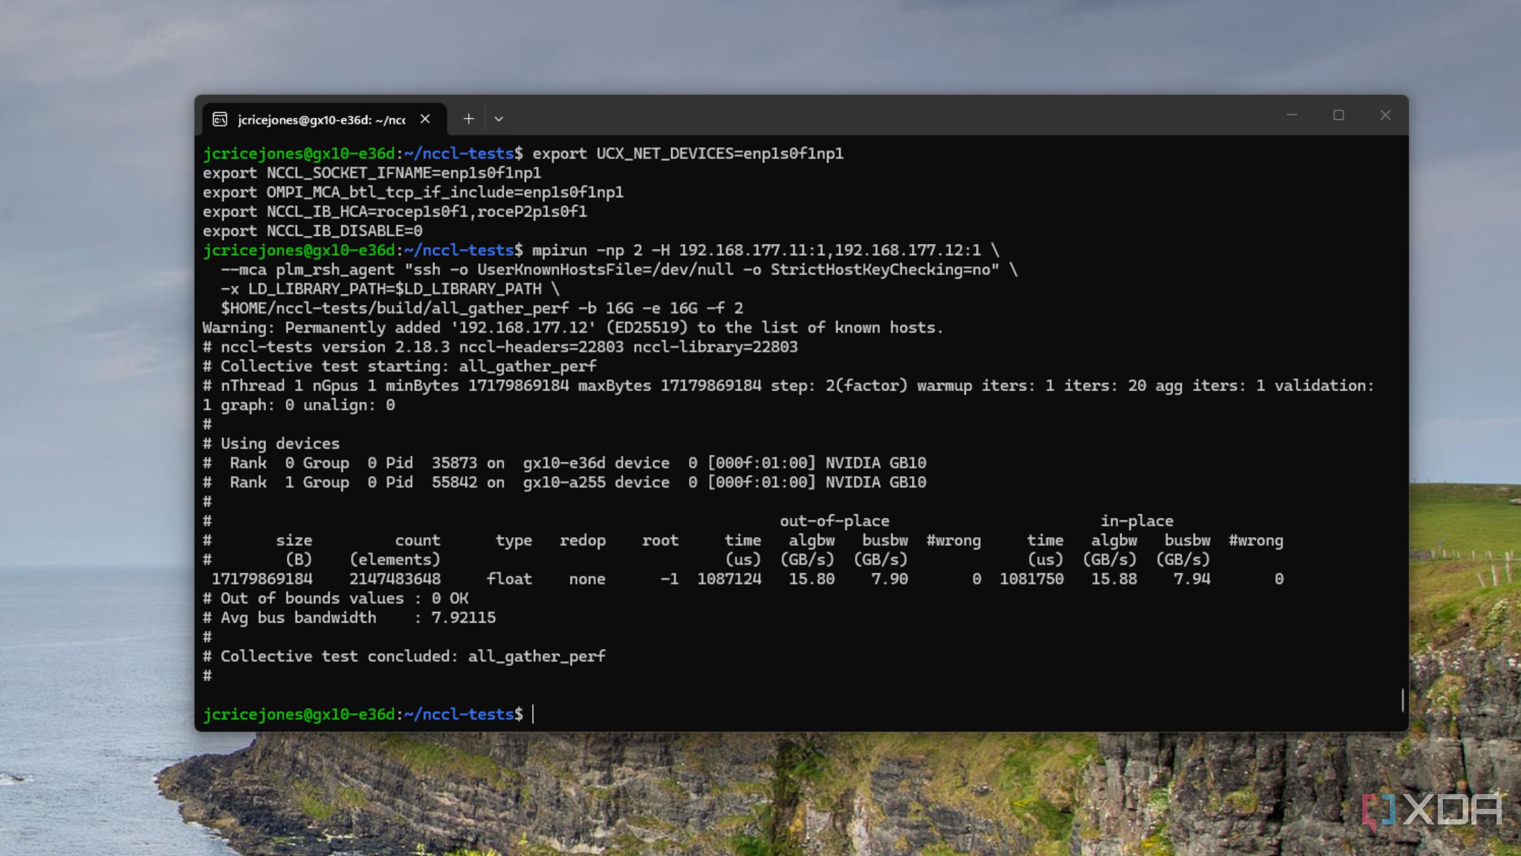Click the cursor at the final shell prompt

533,714
